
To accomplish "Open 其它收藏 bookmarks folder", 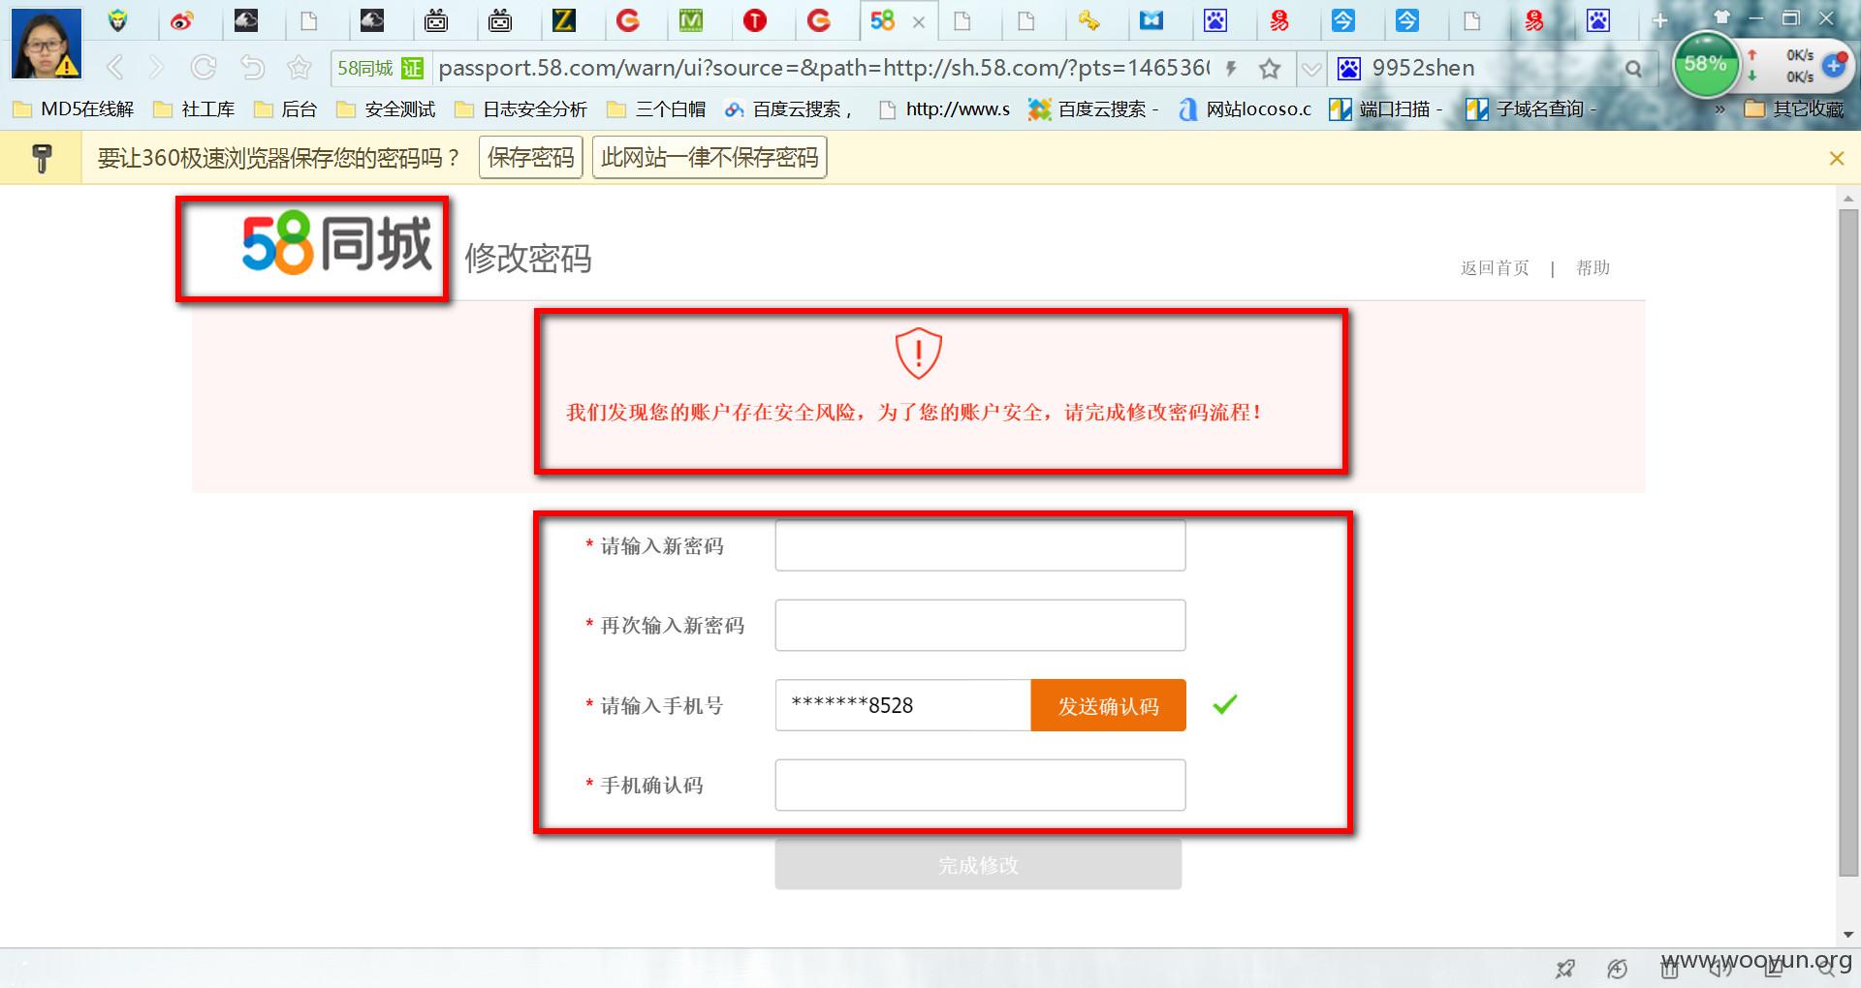I will (x=1794, y=109).
